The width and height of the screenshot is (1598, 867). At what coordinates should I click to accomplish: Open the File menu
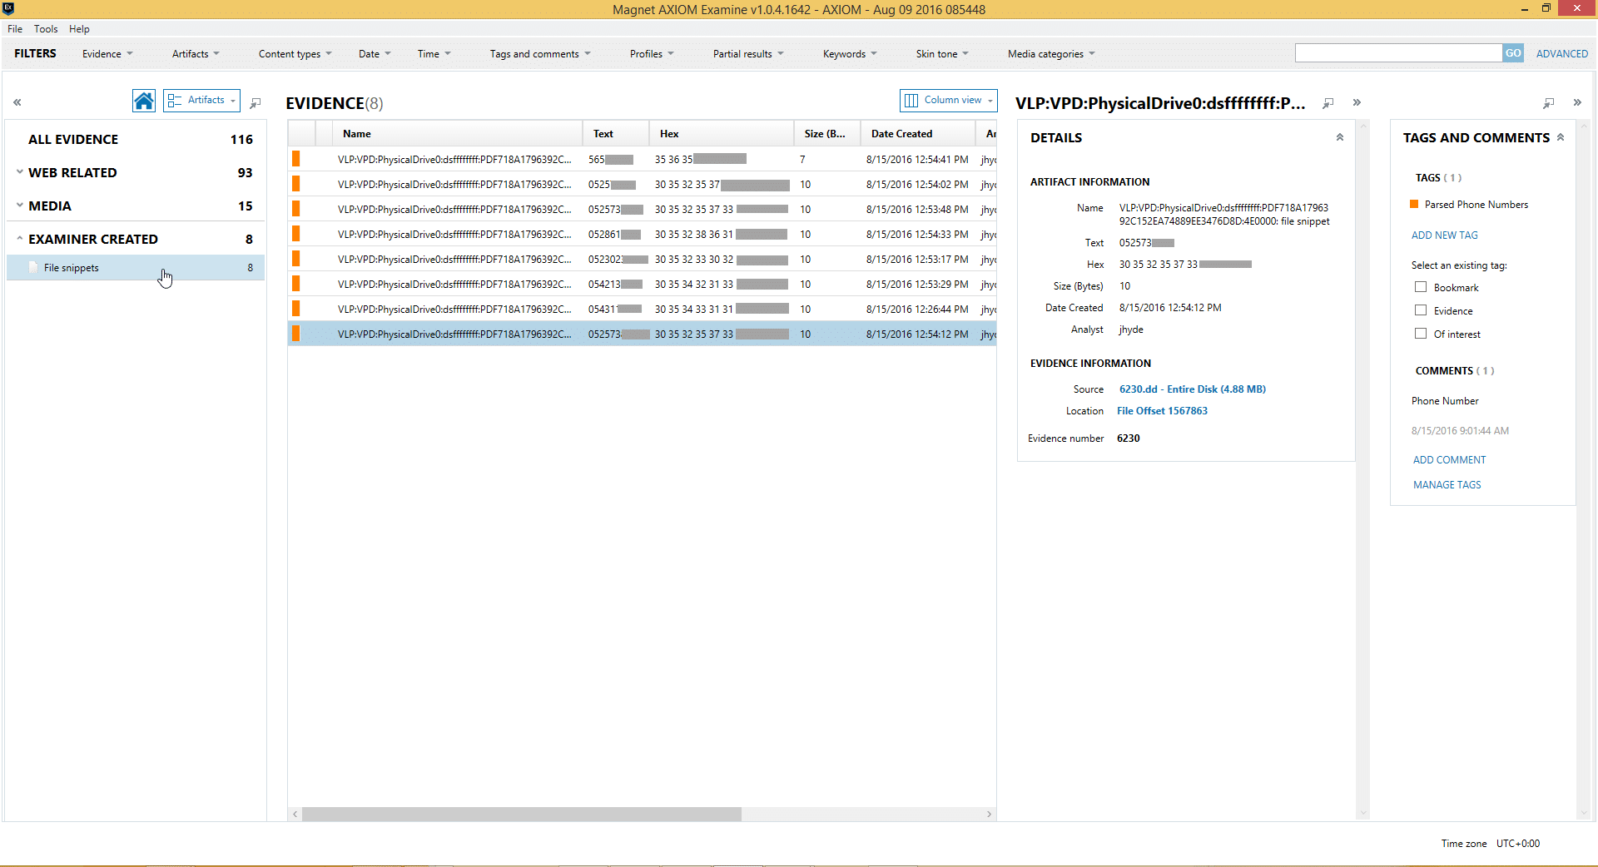[x=15, y=29]
